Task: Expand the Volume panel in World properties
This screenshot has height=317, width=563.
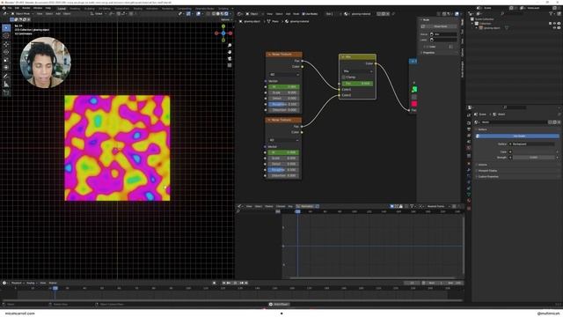Action: tap(482, 165)
